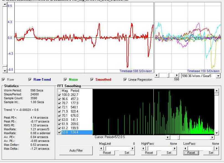Image resolution: width=224 pixels, height=163 pixels.
Task: Select the Peak PE+ value 4.14 arcsecs
Action: pos(39,118)
